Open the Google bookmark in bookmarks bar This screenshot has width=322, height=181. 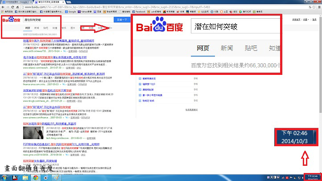point(70,12)
